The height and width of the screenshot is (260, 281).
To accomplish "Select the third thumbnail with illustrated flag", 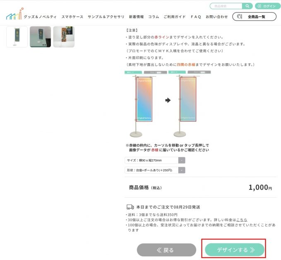I will pos(64,37).
